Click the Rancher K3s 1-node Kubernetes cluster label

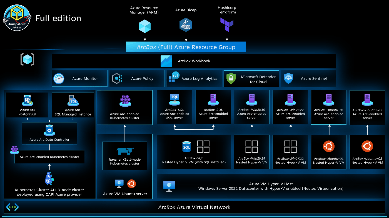click(125, 161)
